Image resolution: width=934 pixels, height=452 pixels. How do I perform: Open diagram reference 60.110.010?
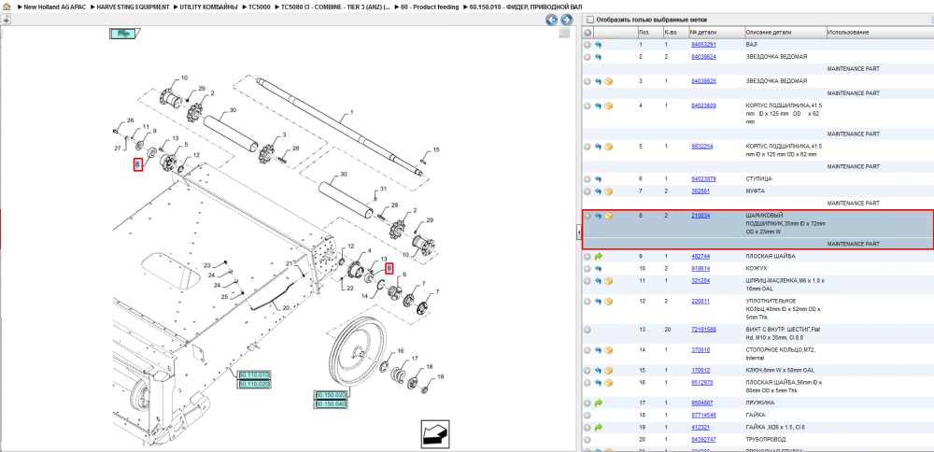(x=254, y=374)
